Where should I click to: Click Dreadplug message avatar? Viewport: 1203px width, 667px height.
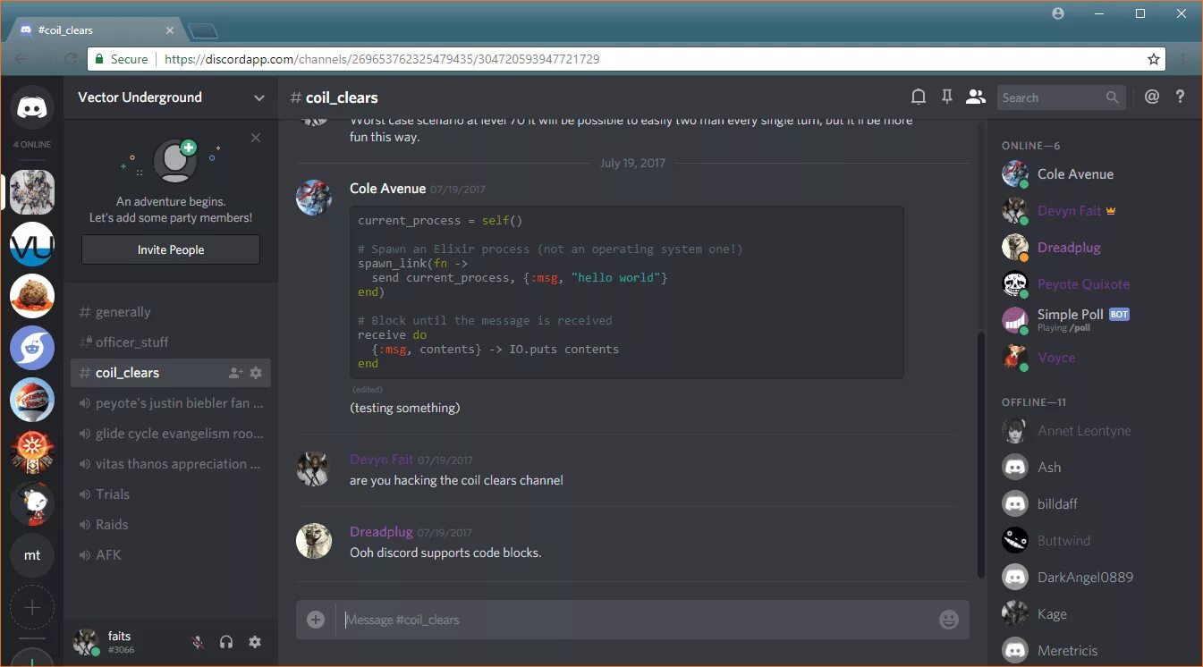click(314, 540)
